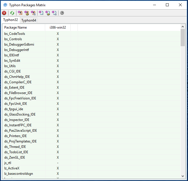Click the green refresh arrows icon

[x=12, y=13]
